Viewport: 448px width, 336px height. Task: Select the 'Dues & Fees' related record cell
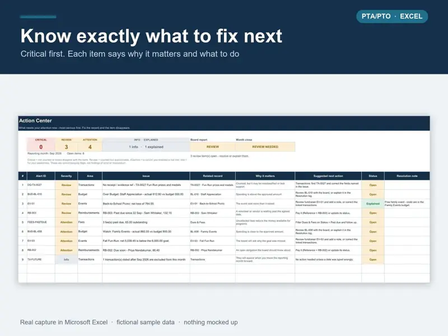(213, 222)
